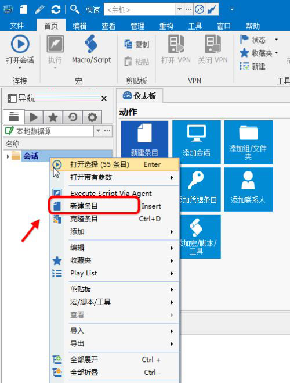Expand the 会话 folder tree arrow

coord(8,156)
